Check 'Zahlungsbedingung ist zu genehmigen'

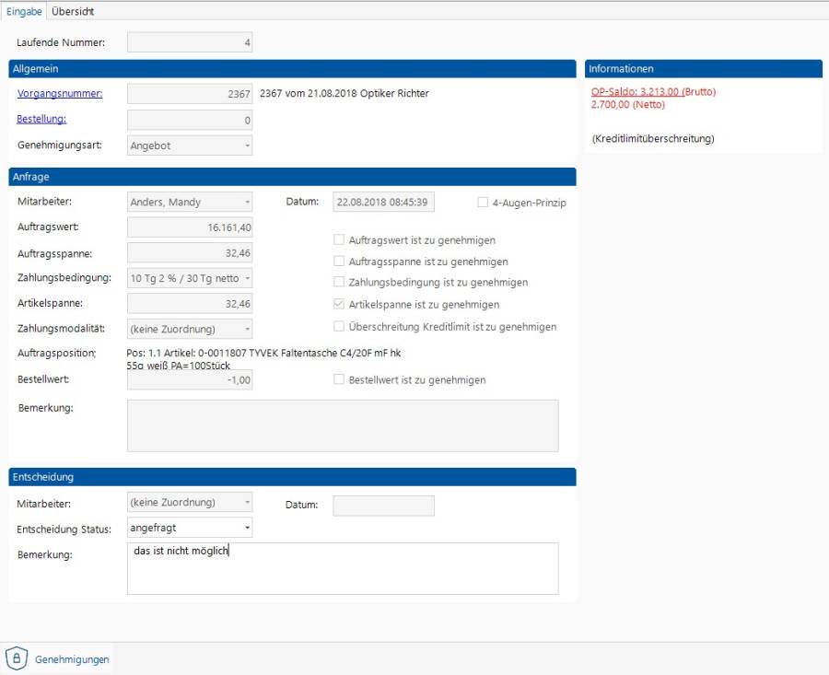coord(340,283)
